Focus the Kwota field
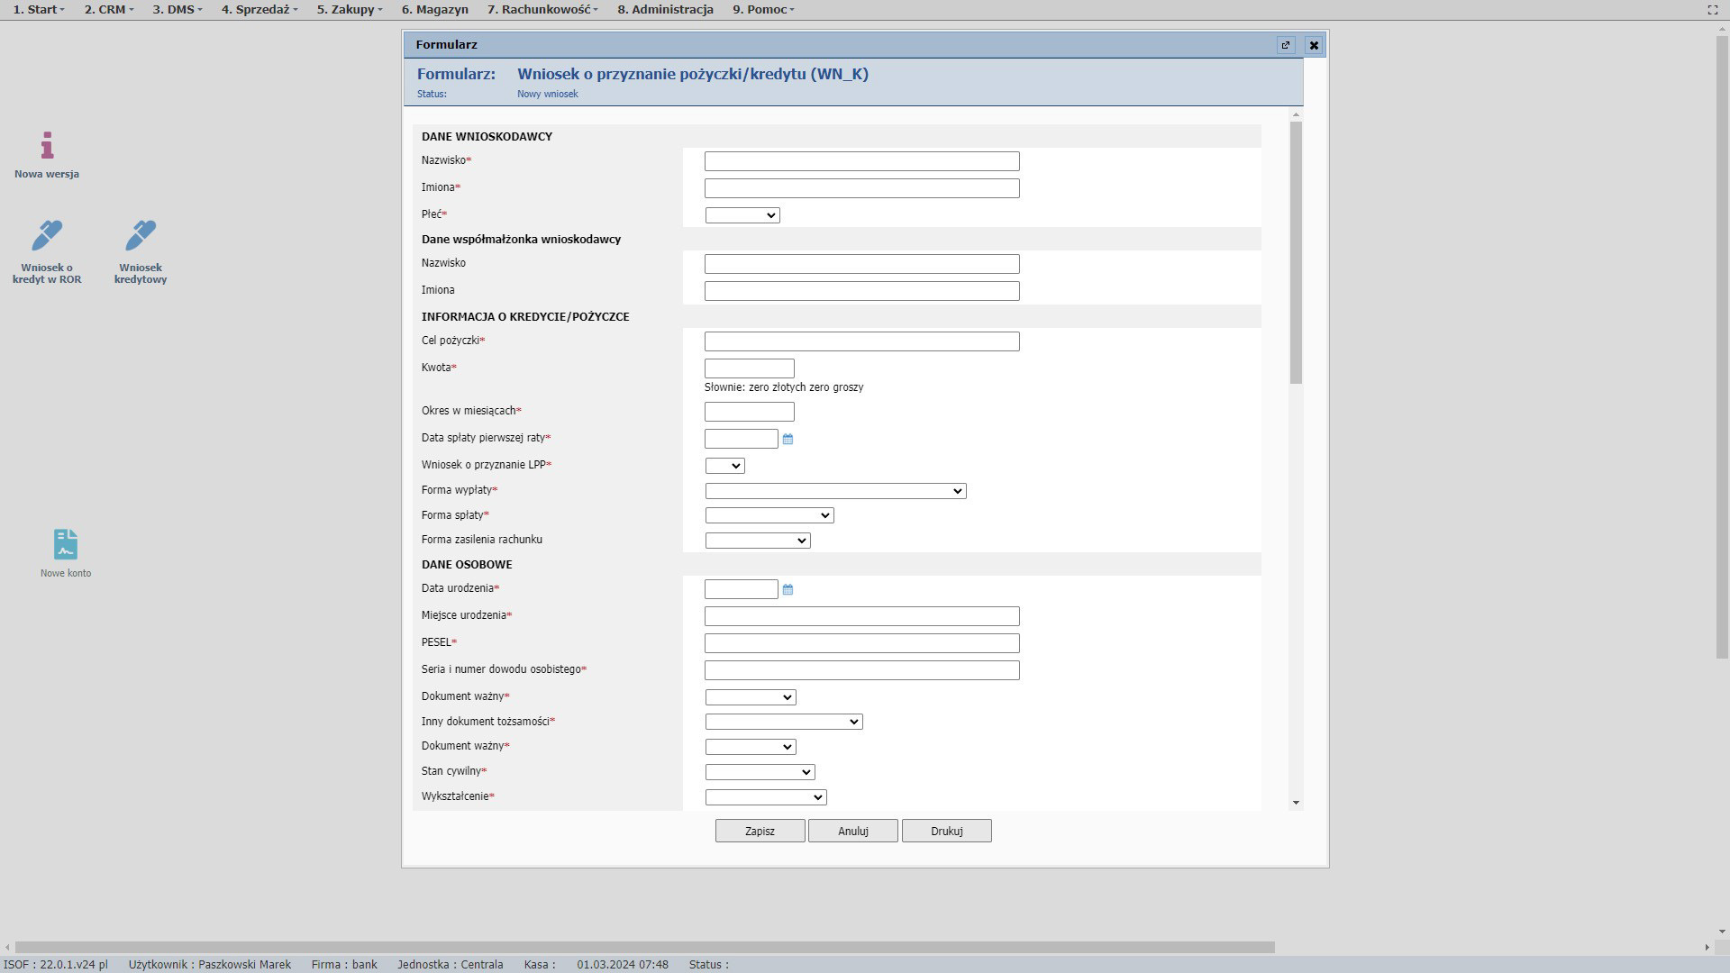This screenshot has width=1730, height=973. (x=750, y=368)
